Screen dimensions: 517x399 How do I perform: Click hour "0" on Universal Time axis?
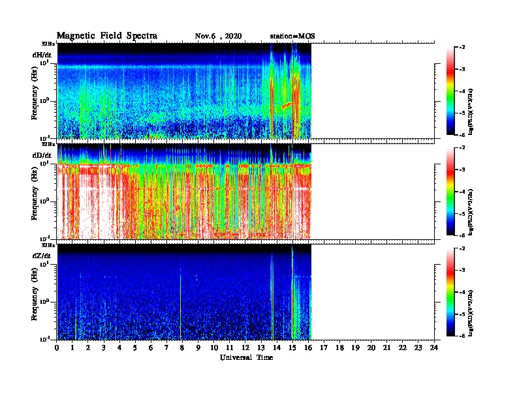[x=57, y=348]
